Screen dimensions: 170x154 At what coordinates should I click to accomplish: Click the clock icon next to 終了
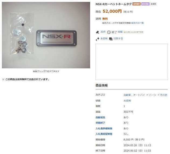coord(109,32)
